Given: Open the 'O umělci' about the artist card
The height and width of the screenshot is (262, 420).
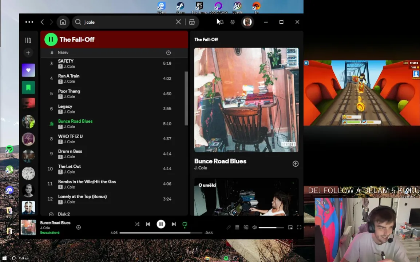Looking at the screenshot, I should (x=246, y=197).
